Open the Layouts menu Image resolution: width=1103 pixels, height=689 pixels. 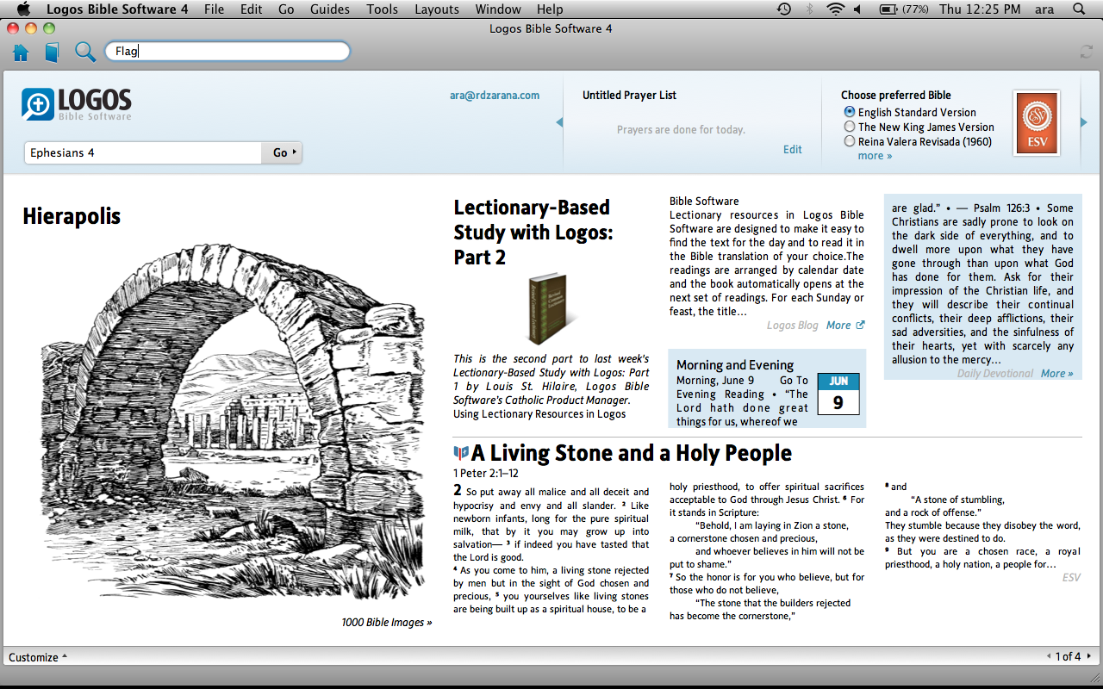437,9
